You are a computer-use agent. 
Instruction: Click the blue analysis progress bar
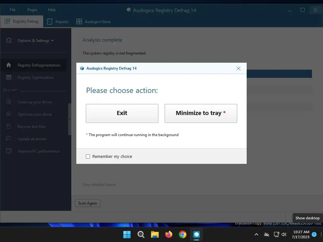coord(279,74)
